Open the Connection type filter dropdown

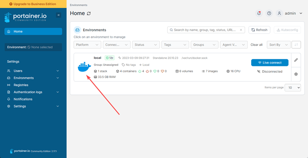point(117,45)
